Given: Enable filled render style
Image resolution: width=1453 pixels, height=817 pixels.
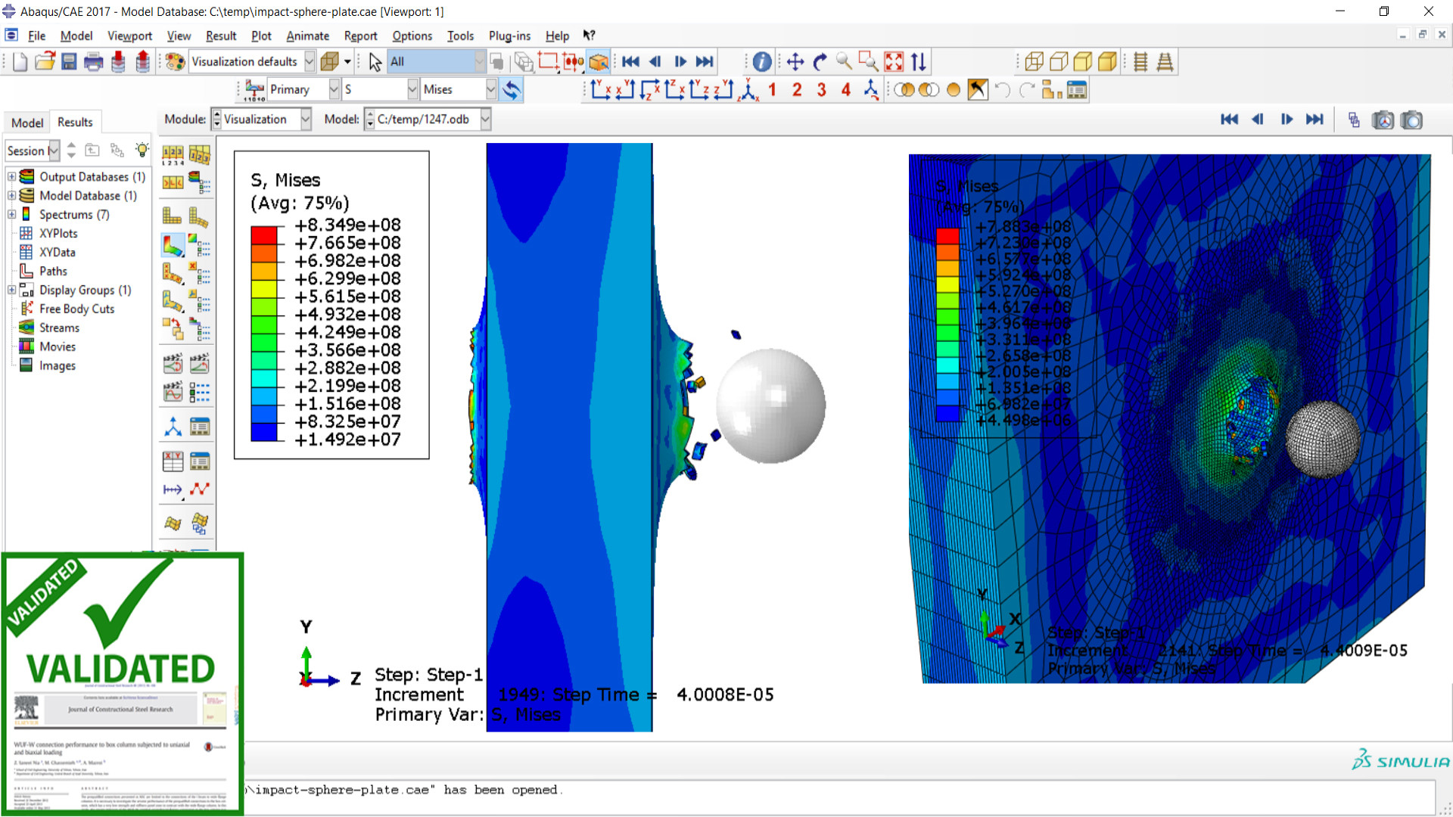Looking at the screenshot, I should 1082,62.
